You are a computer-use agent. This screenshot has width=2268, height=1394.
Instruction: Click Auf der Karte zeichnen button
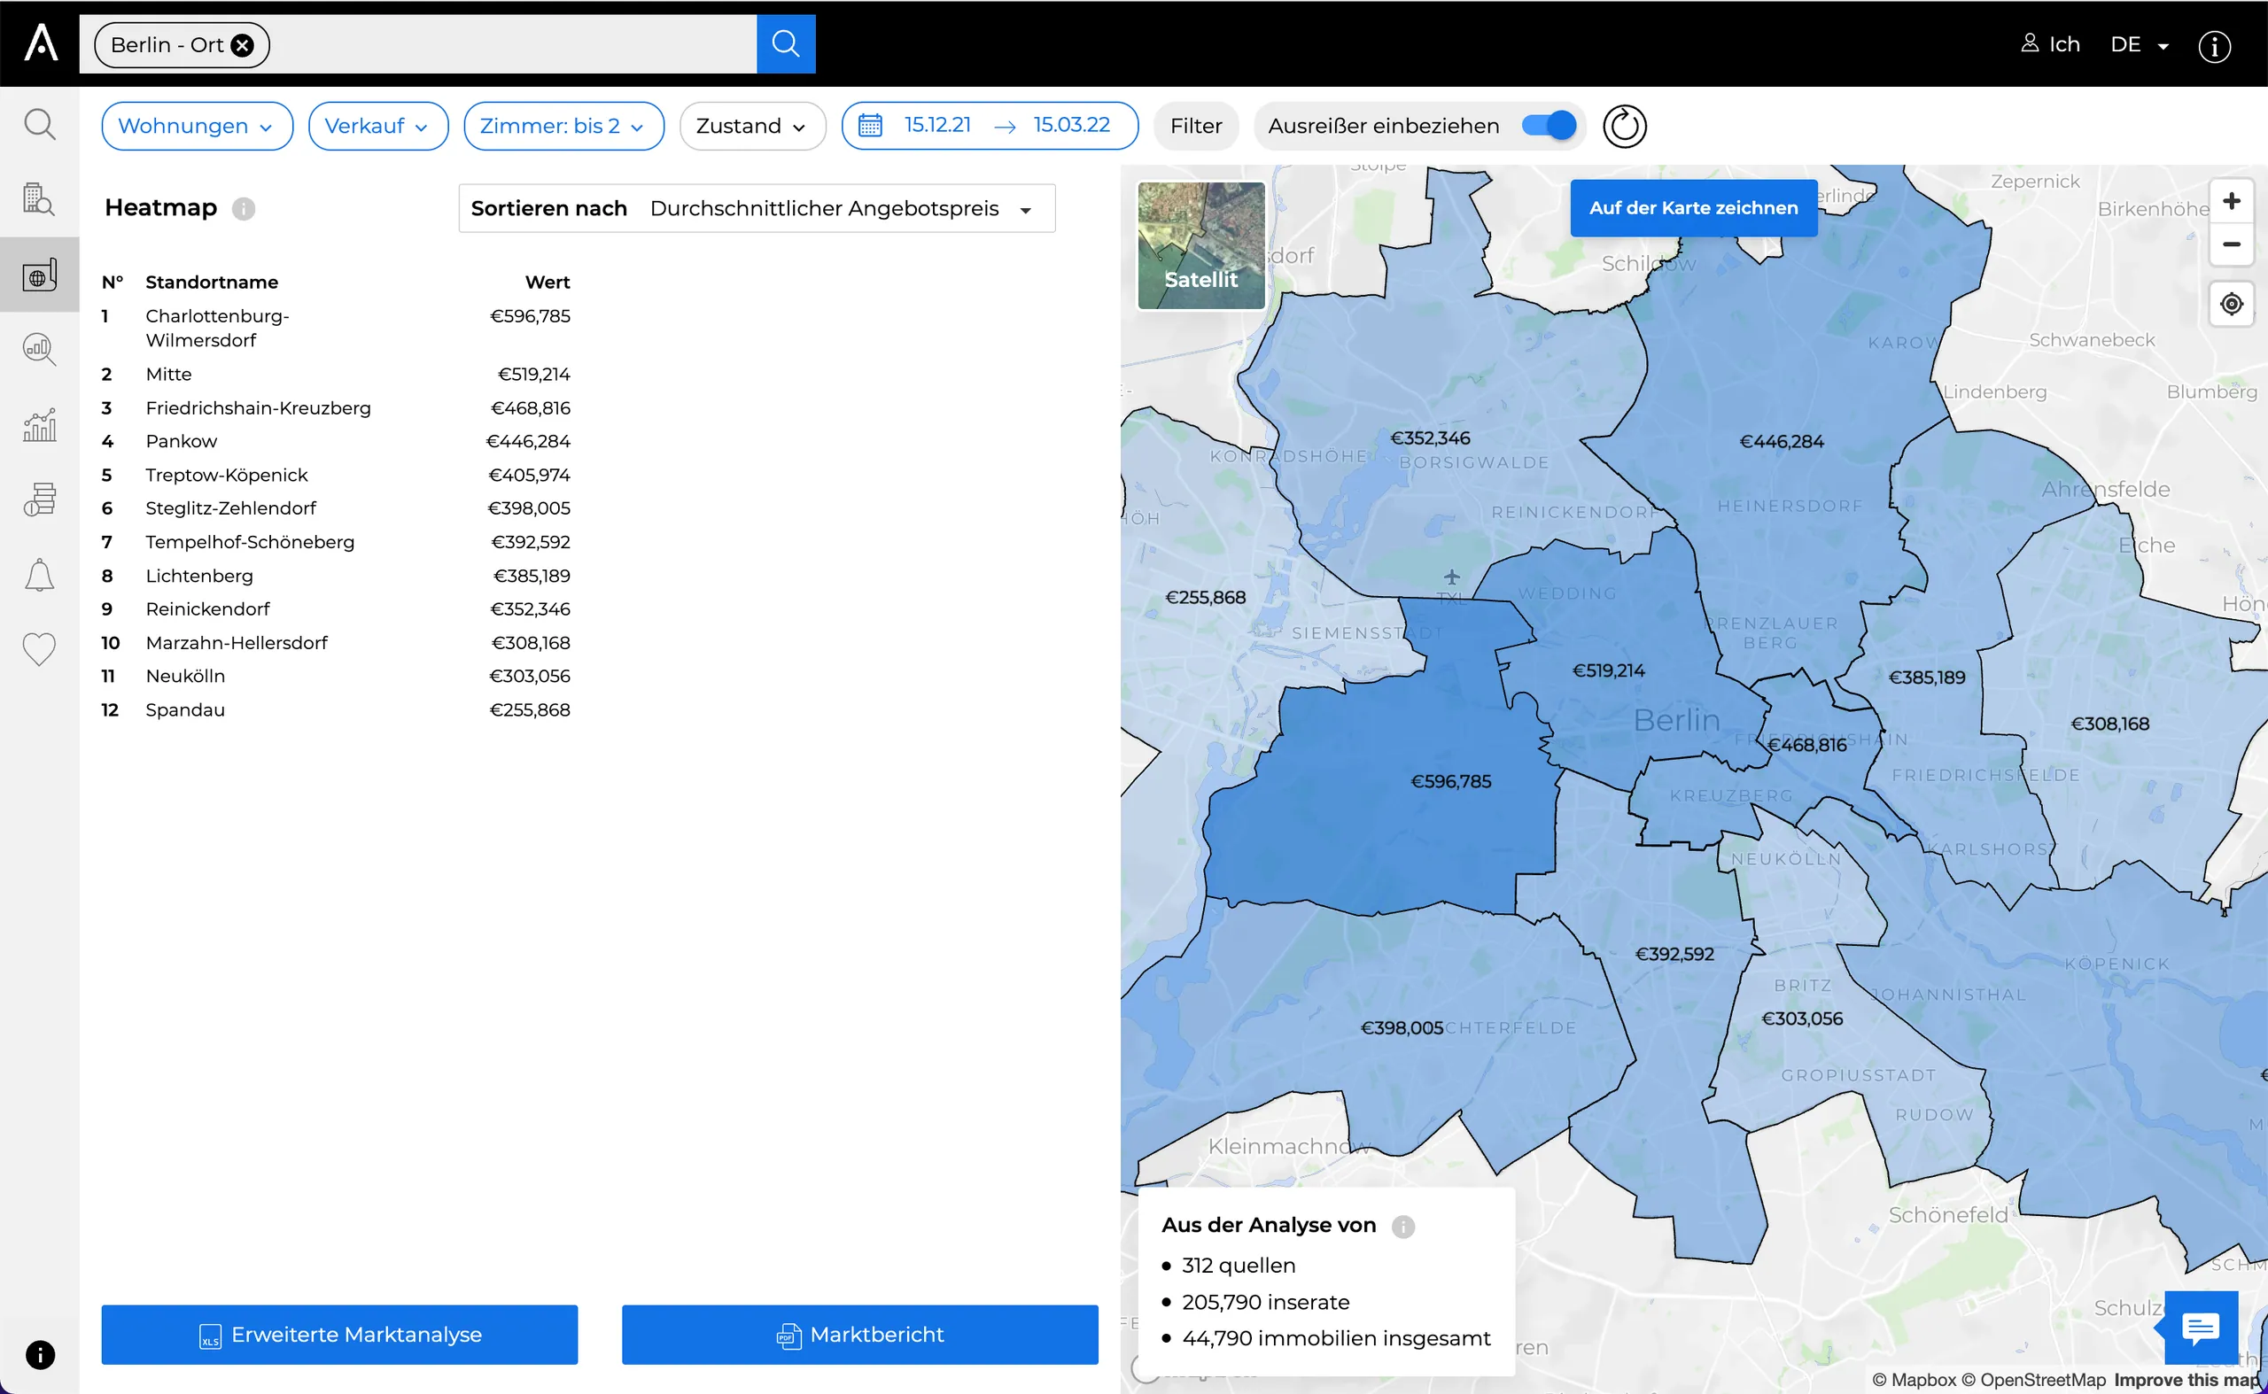1693,207
